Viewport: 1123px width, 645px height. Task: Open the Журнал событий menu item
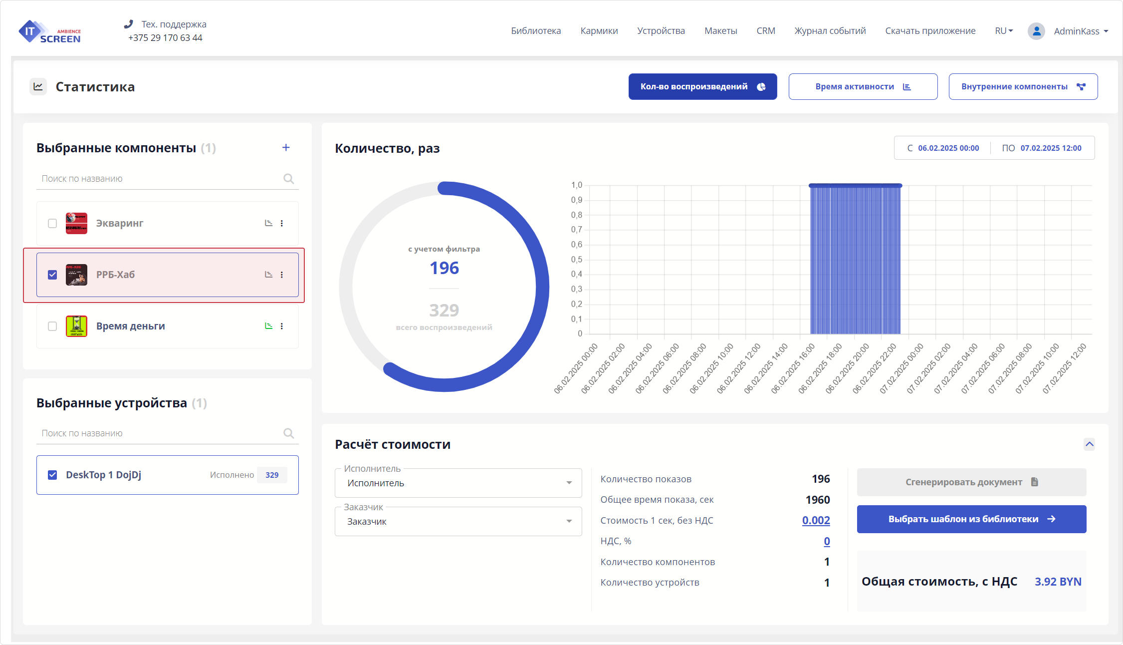(830, 31)
